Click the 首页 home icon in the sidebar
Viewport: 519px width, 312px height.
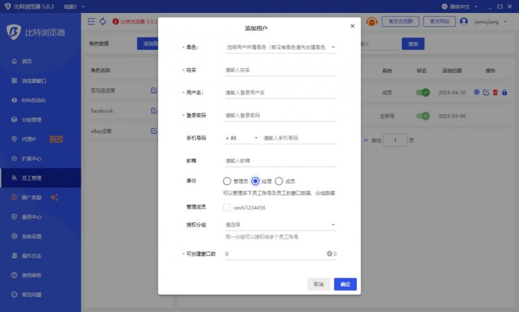click(x=14, y=61)
